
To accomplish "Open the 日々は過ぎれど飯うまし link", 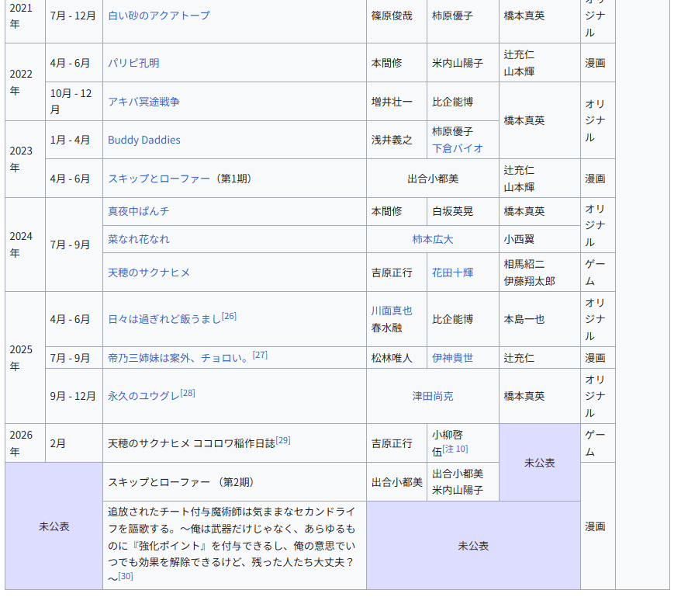I will point(164,319).
